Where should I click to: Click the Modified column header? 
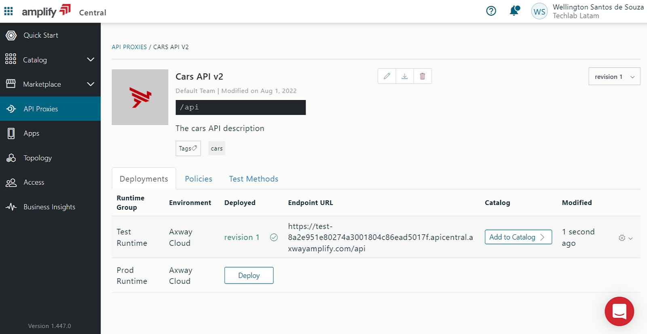click(x=577, y=202)
